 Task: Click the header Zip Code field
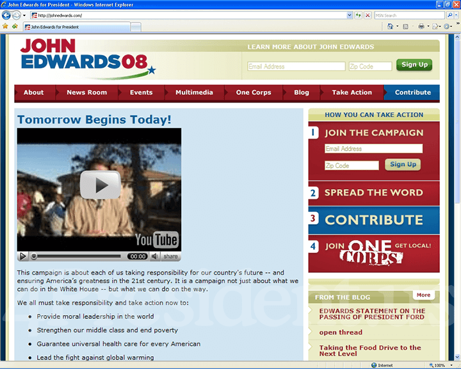pyautogui.click(x=371, y=66)
